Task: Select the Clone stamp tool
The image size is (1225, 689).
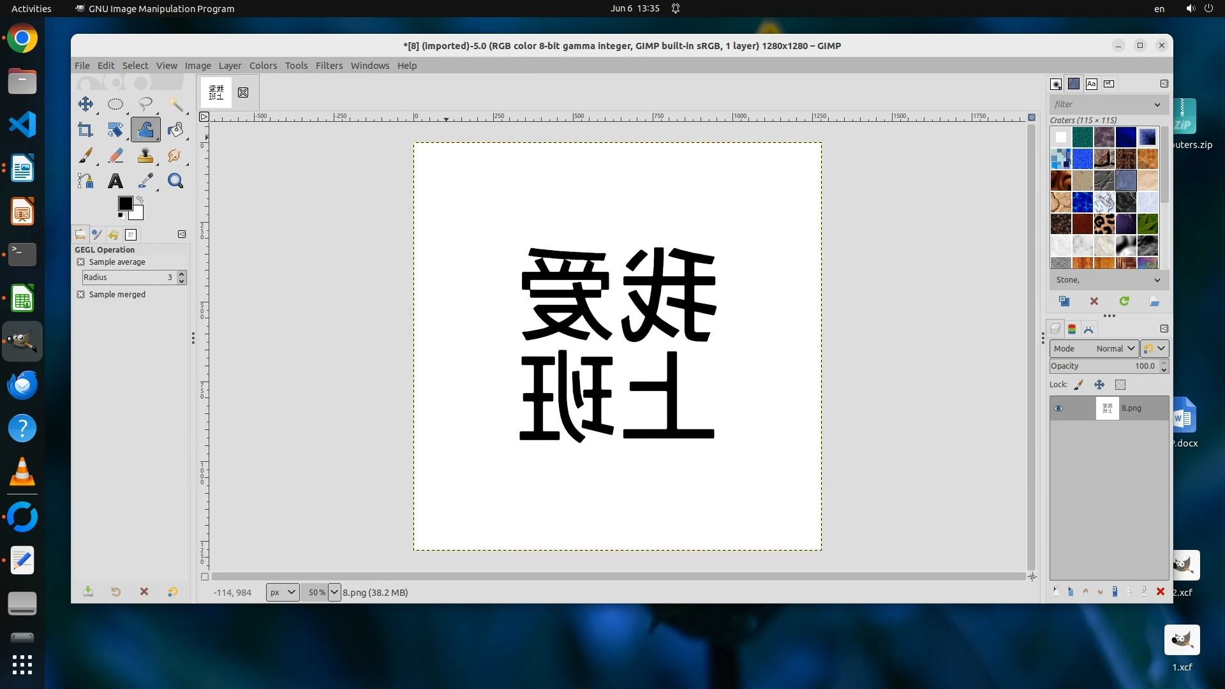Action: (145, 156)
